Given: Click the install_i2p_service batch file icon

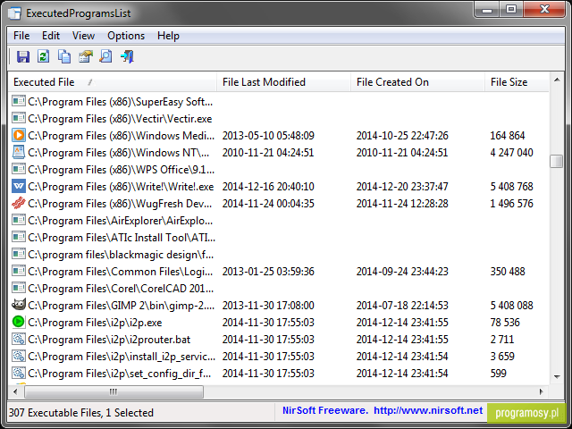Looking at the screenshot, I should 18,356.
